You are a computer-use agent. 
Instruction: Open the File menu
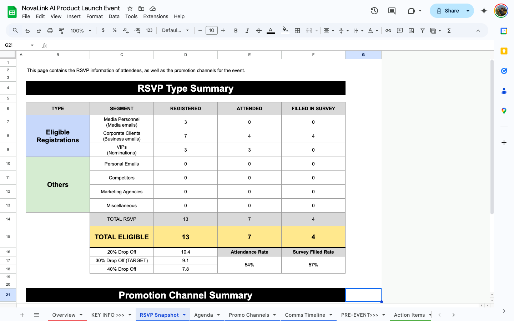[26, 16]
